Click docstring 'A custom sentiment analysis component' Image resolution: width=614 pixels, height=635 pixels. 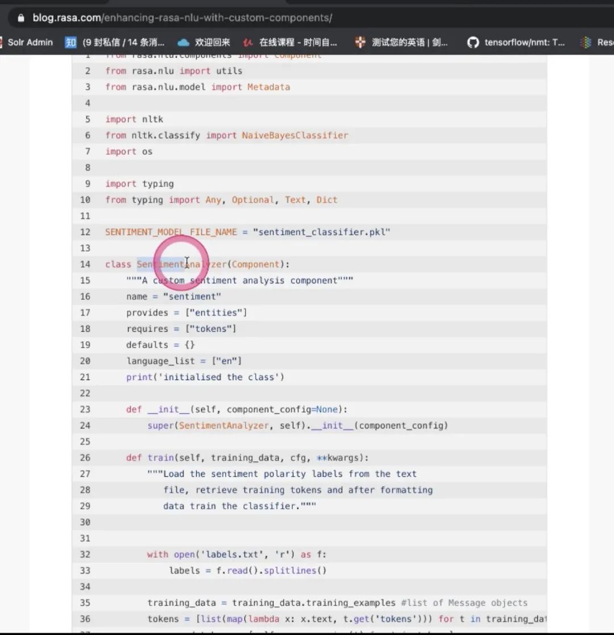[x=239, y=281]
